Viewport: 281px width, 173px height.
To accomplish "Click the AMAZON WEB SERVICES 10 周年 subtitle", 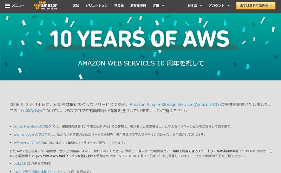I will coord(141,63).
